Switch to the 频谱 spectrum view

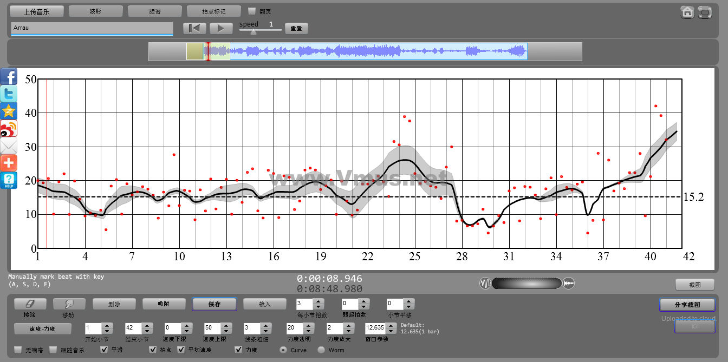[154, 11]
